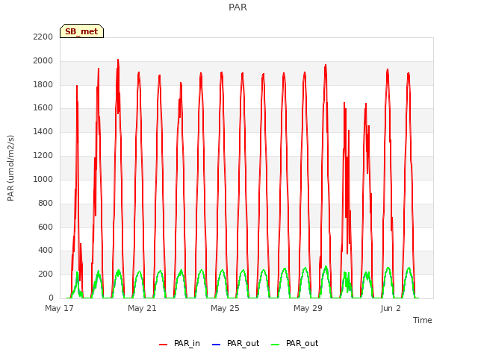The height and width of the screenshot is (358, 478).
Task: Click the 2200 y-axis tick label
Action: pos(43,37)
